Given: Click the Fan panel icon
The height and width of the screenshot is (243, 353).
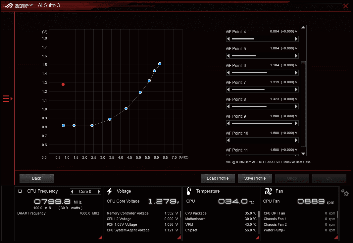Looking at the screenshot, I should click(x=268, y=191).
